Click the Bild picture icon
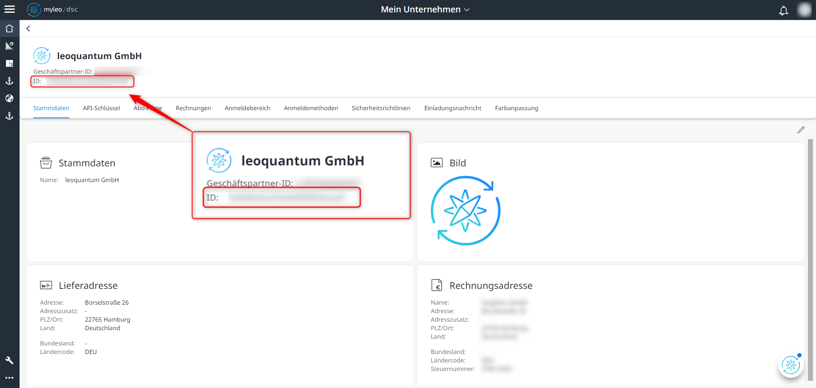 tap(437, 163)
